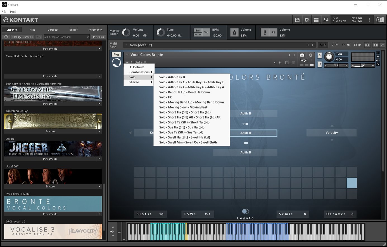Click the save floppy disk icon
The image size is (387, 247).
297,20
